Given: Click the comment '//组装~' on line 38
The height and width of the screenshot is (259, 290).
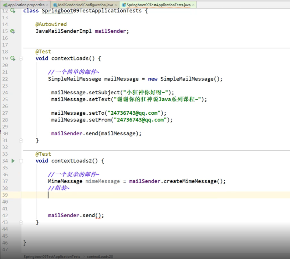Looking at the screenshot, I should [59, 188].
